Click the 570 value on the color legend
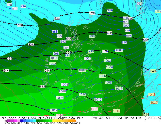161x124 pixels. (59, 123)
